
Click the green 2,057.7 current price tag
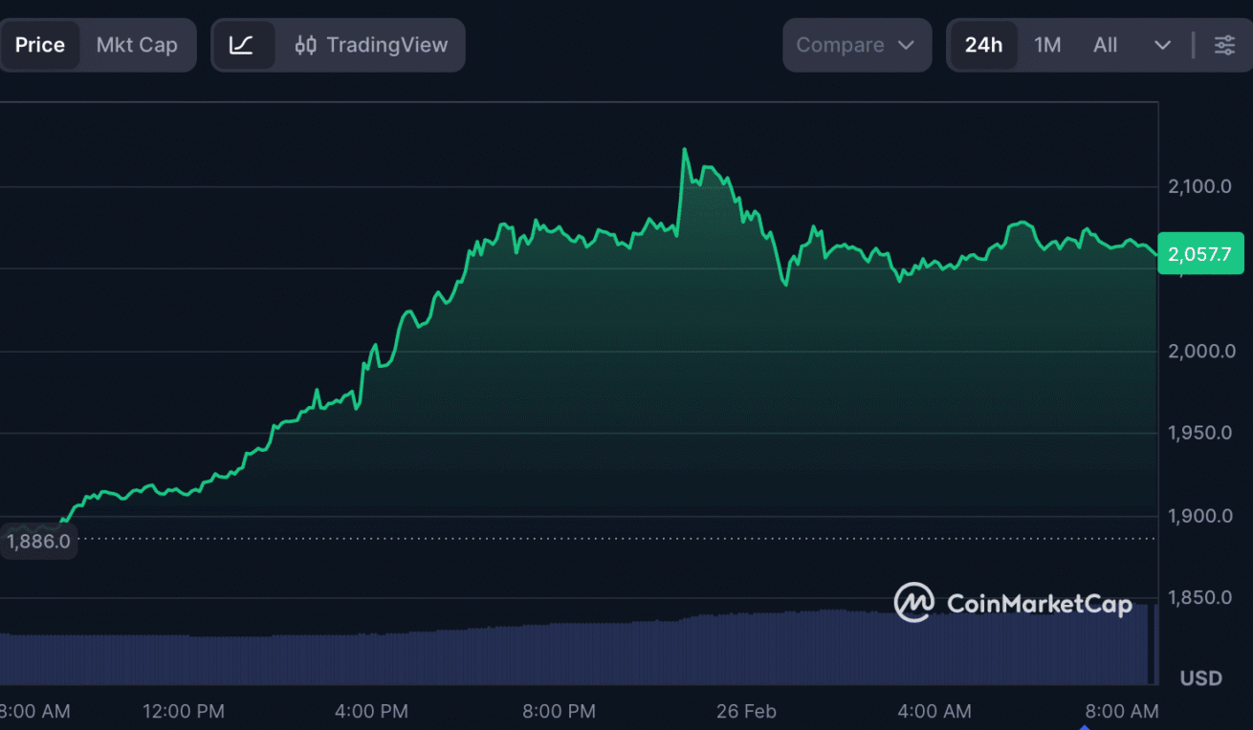1200,254
